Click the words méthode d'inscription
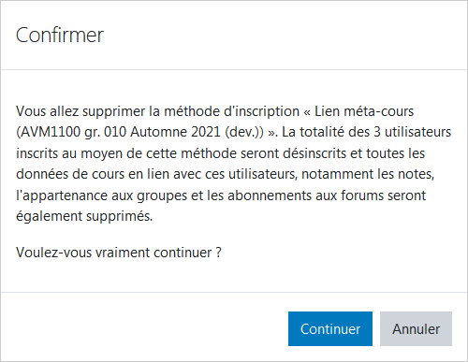Screen dimensions: 468x362 click(232, 111)
